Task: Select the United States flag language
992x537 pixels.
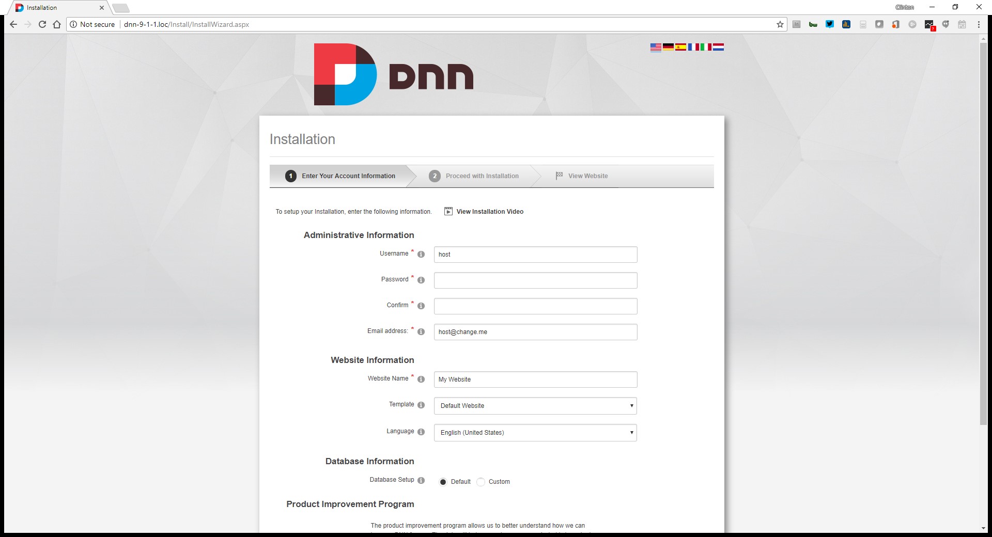Action: 656,47
